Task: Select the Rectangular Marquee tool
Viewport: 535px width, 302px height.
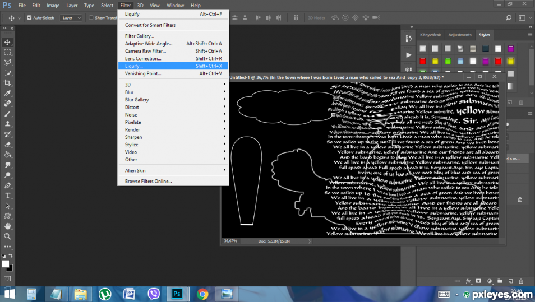Action: pos(7,53)
